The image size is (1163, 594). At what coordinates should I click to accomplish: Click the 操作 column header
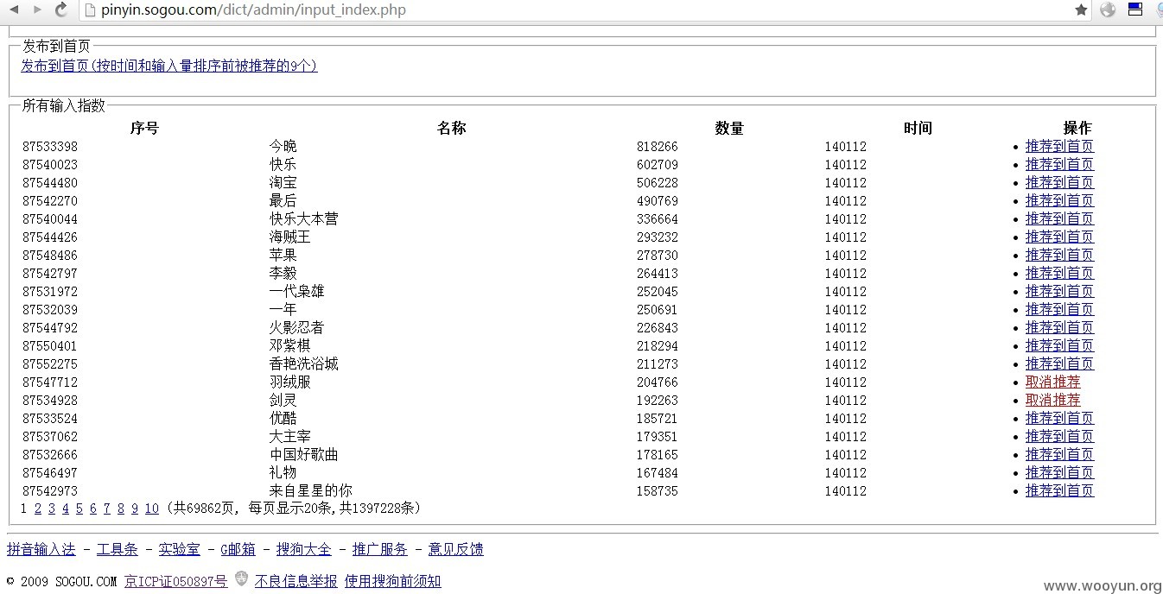point(1077,128)
